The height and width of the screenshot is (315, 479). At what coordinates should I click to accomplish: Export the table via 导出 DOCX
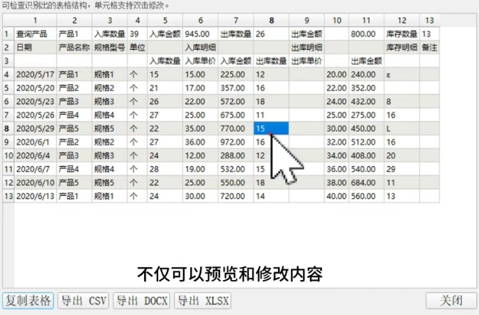pyautogui.click(x=141, y=301)
